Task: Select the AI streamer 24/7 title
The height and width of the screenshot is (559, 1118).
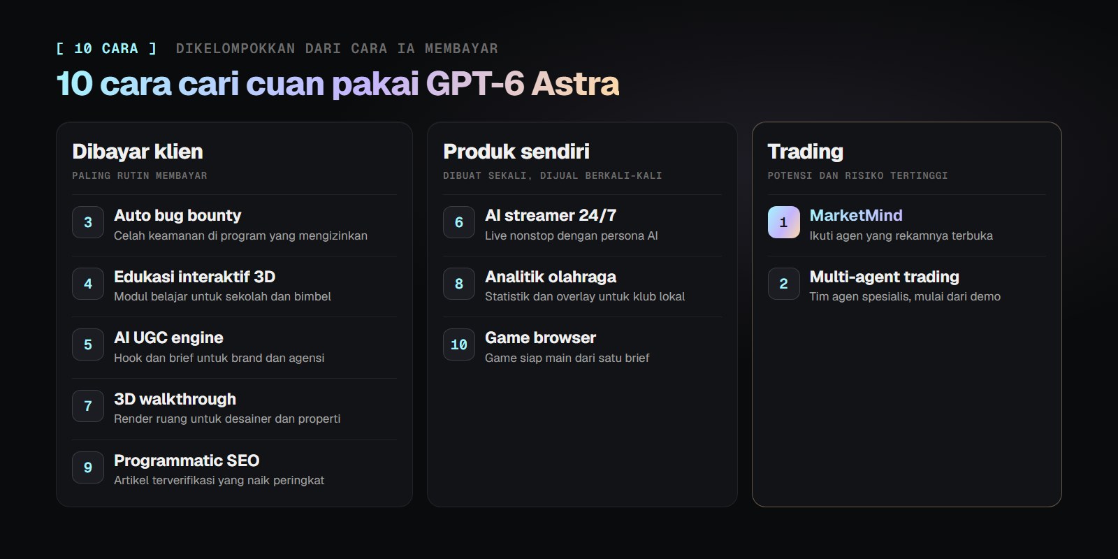Action: tap(551, 215)
